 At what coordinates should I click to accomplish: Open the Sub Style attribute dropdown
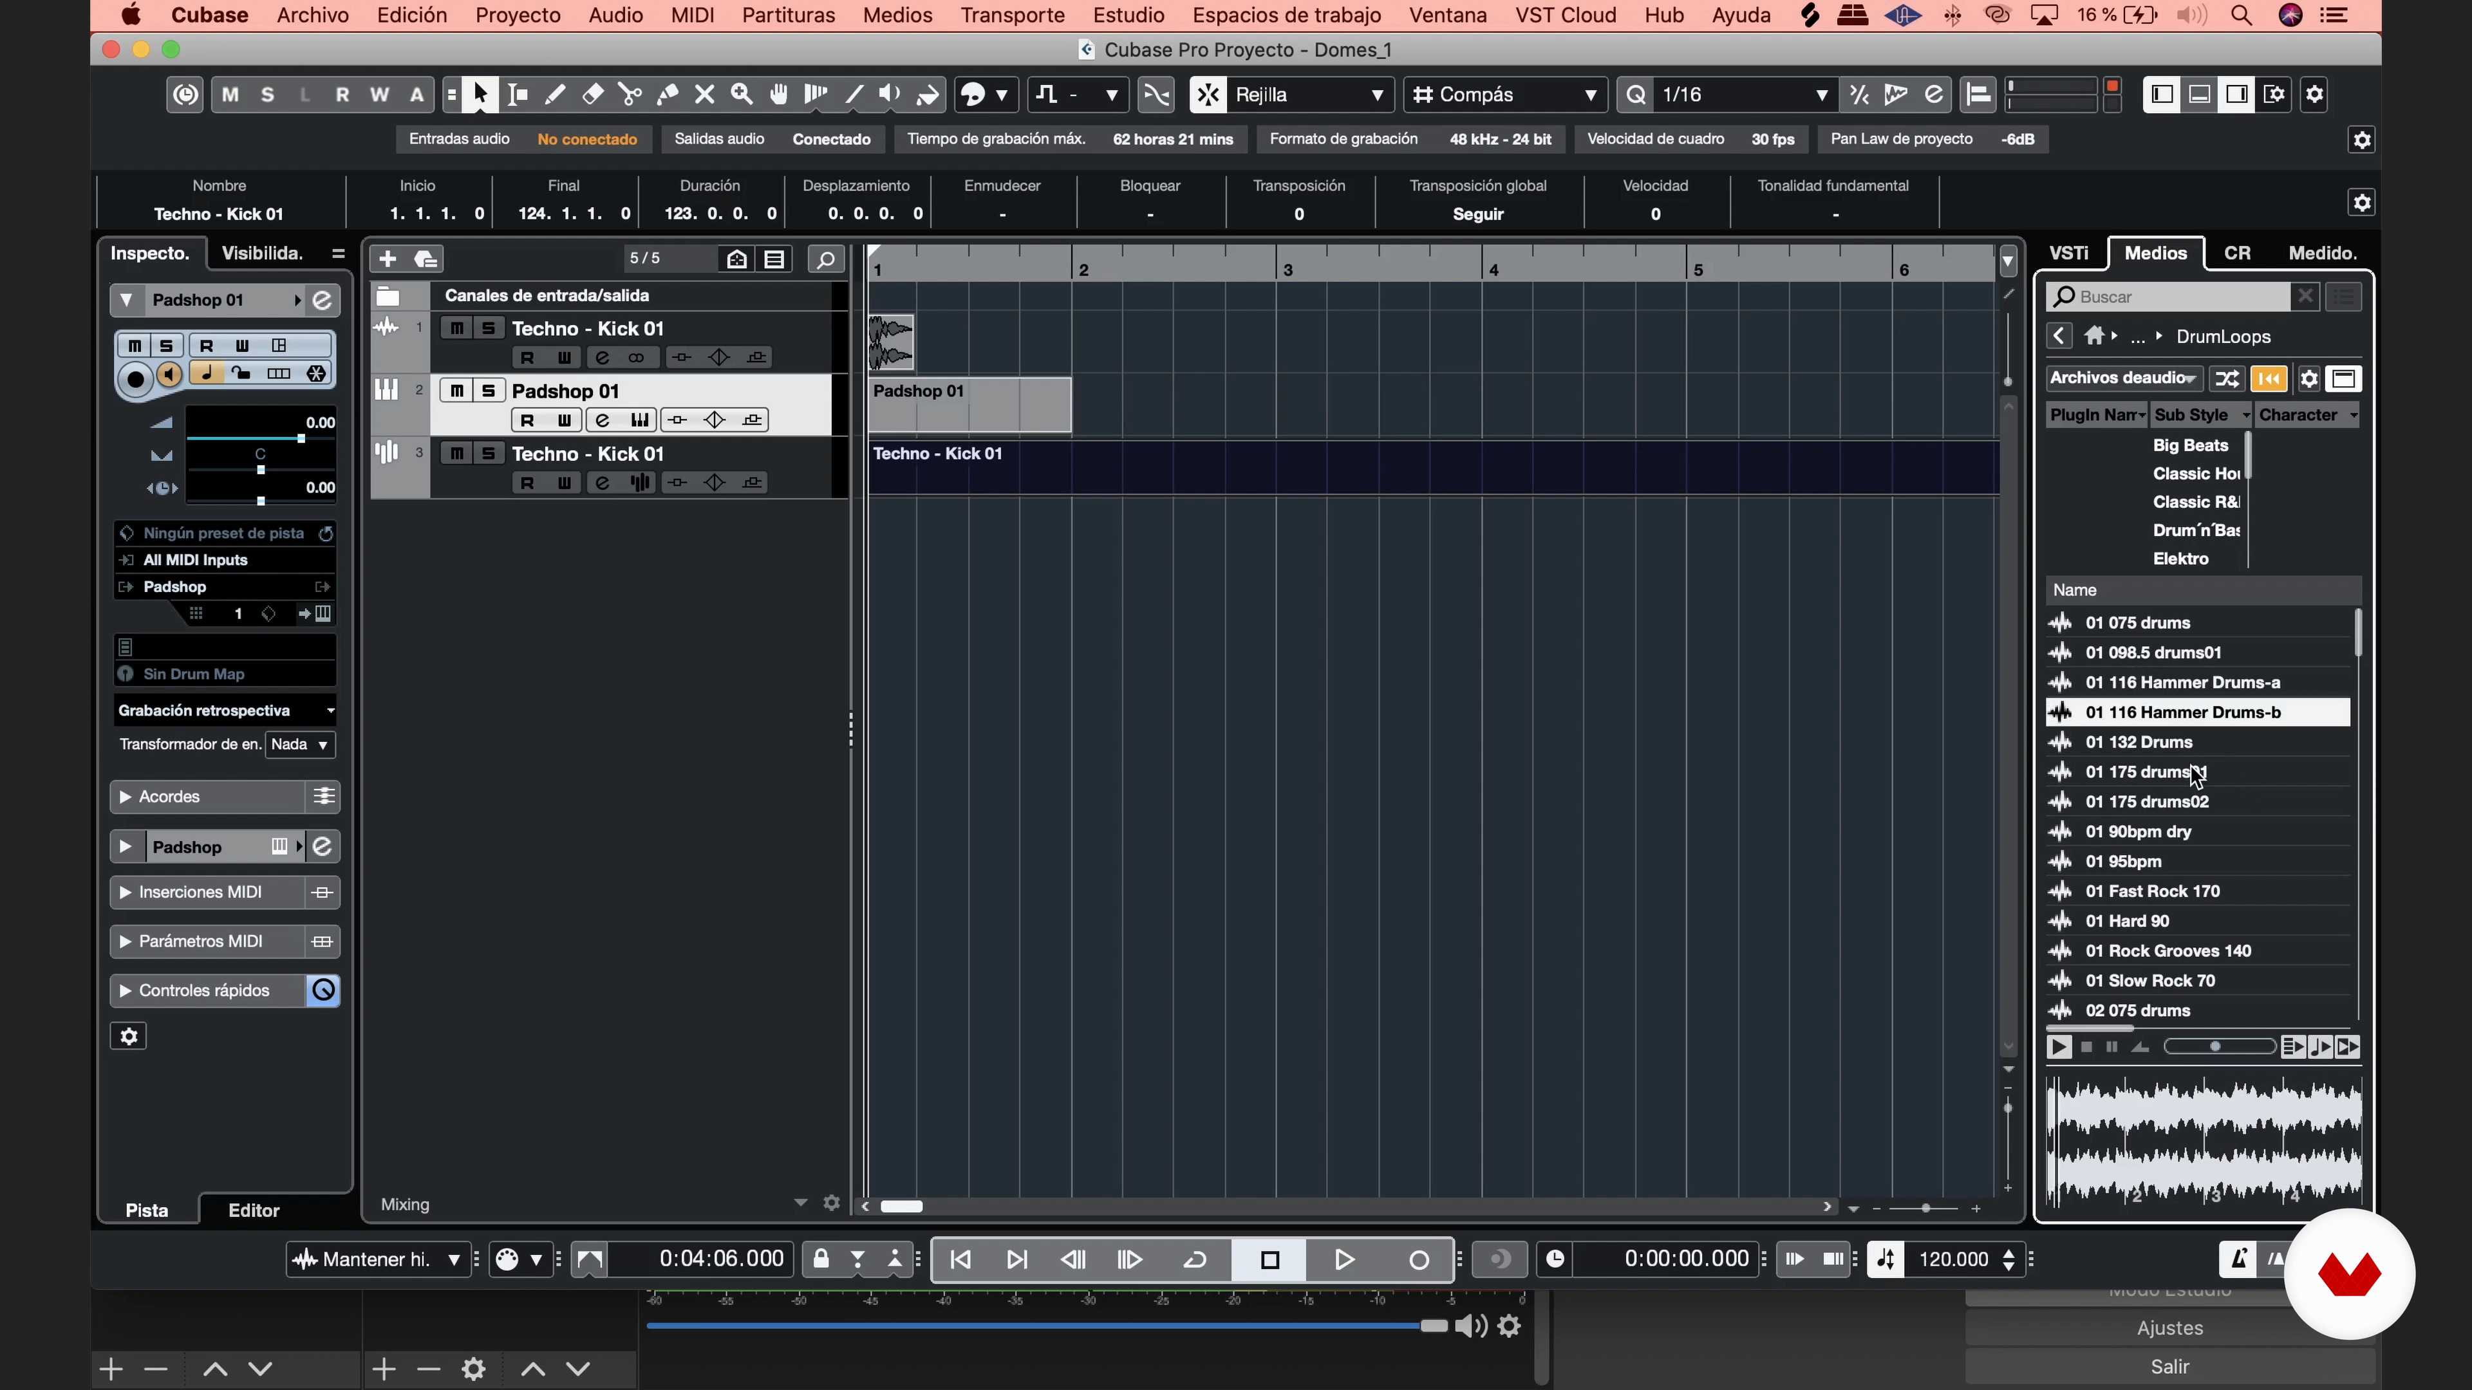(x=2202, y=415)
